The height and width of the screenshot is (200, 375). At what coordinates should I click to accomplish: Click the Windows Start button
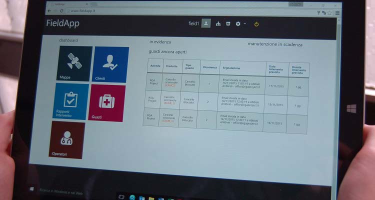32,189
